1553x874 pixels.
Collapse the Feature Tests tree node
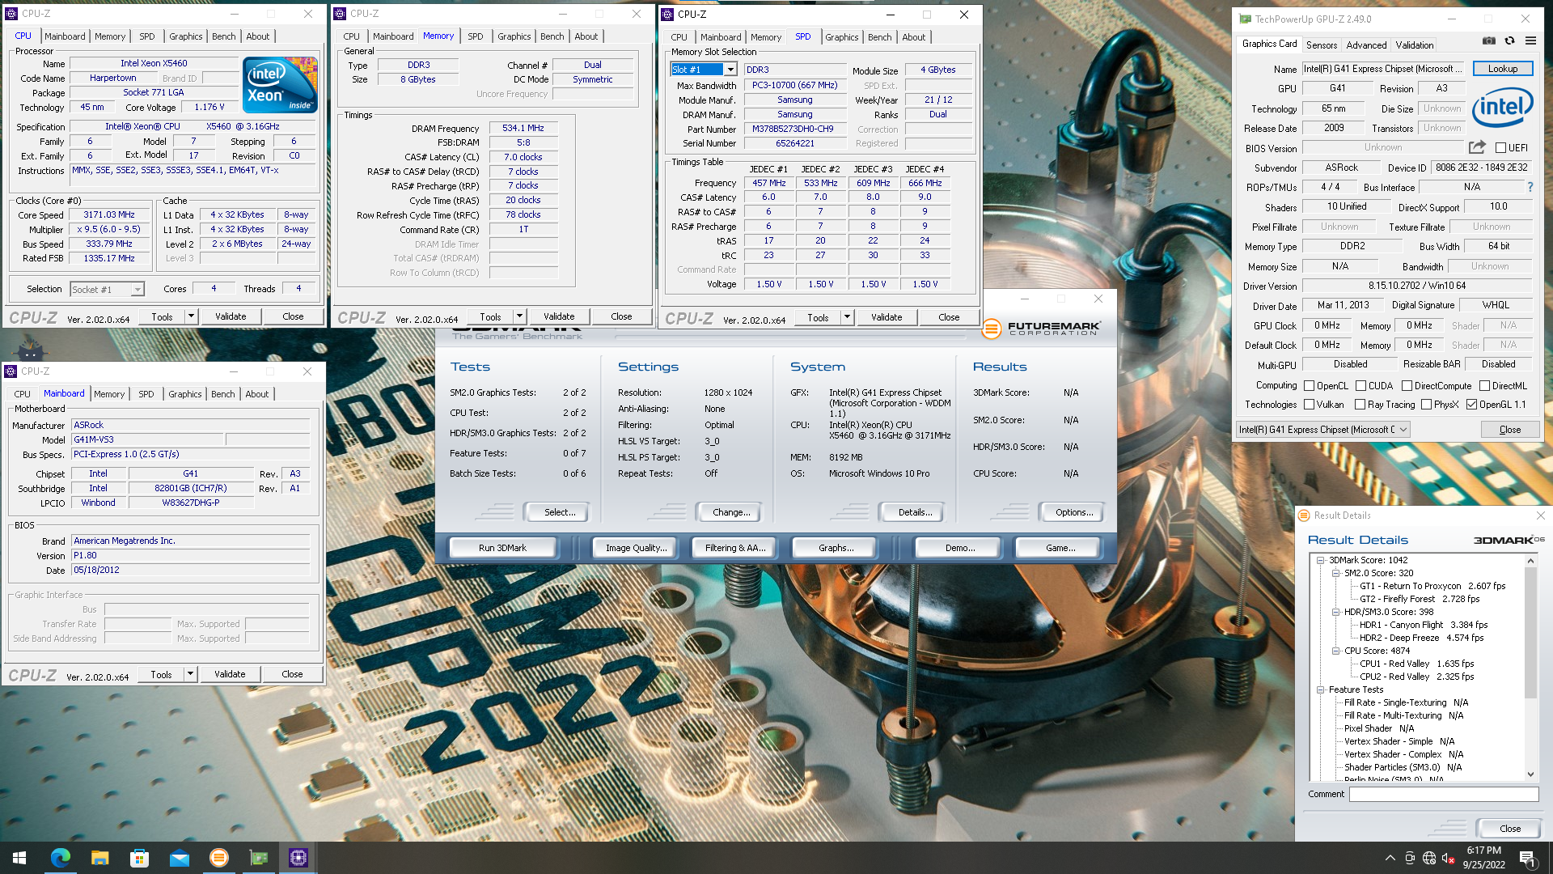pyautogui.click(x=1321, y=689)
